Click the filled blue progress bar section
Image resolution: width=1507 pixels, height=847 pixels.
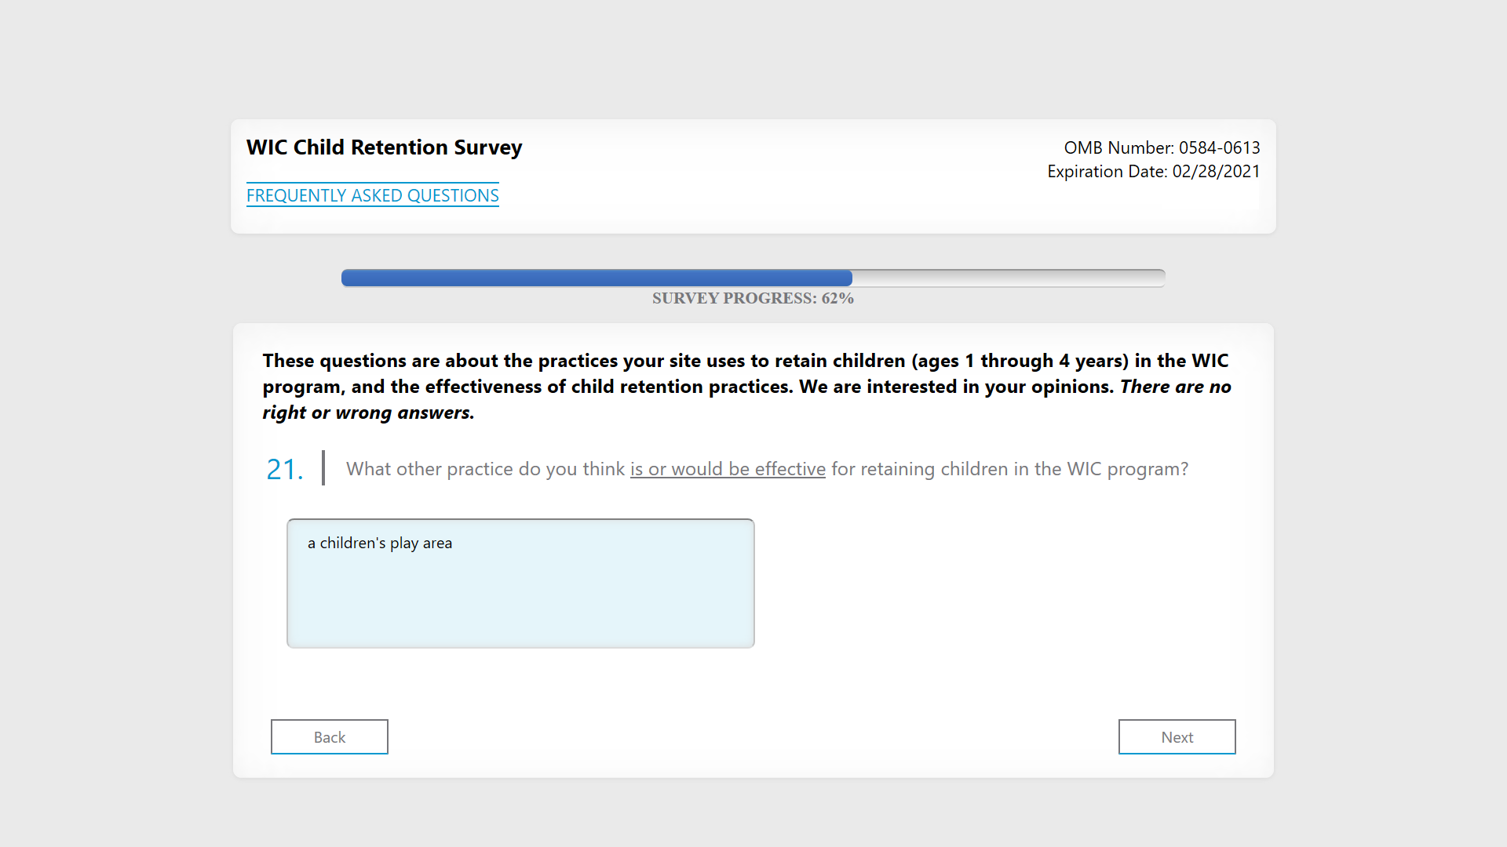pyautogui.click(x=597, y=278)
